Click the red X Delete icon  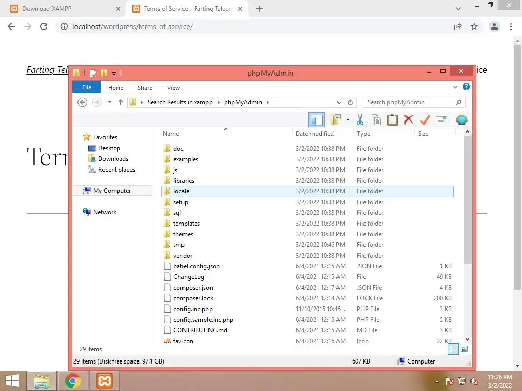point(408,120)
